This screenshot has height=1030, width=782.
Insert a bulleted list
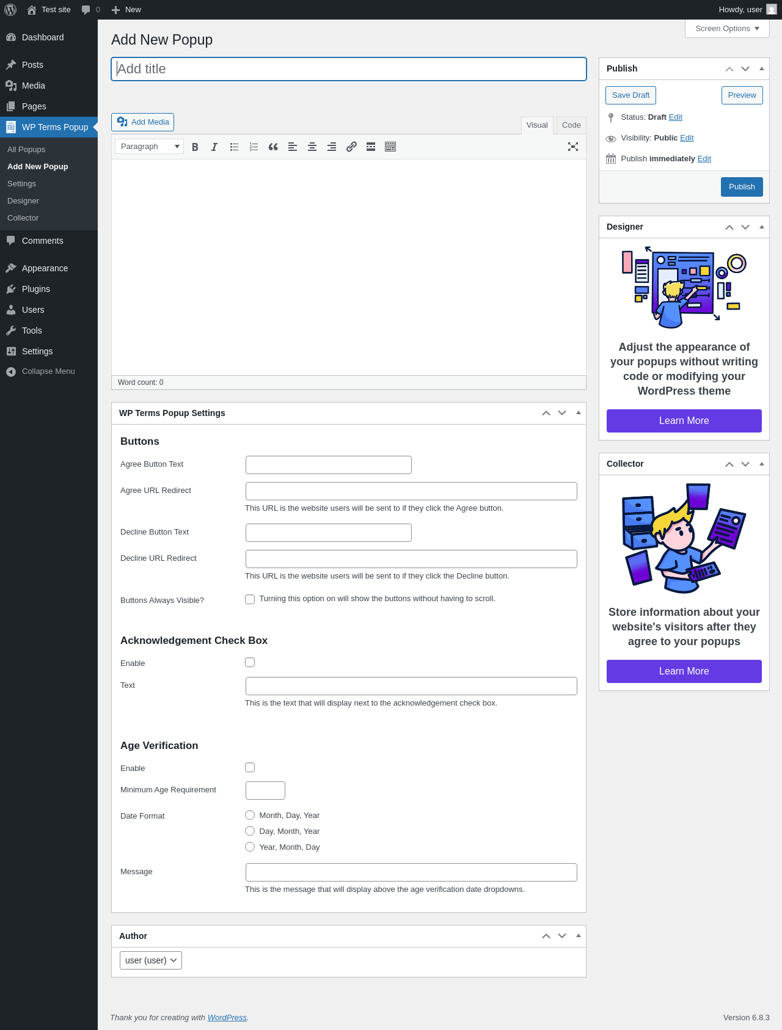point(234,147)
